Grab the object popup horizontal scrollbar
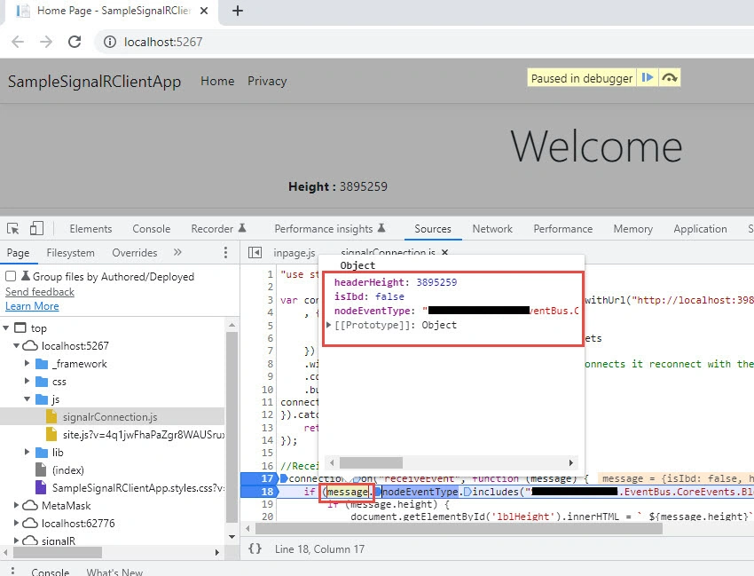754x576 pixels. (x=371, y=463)
